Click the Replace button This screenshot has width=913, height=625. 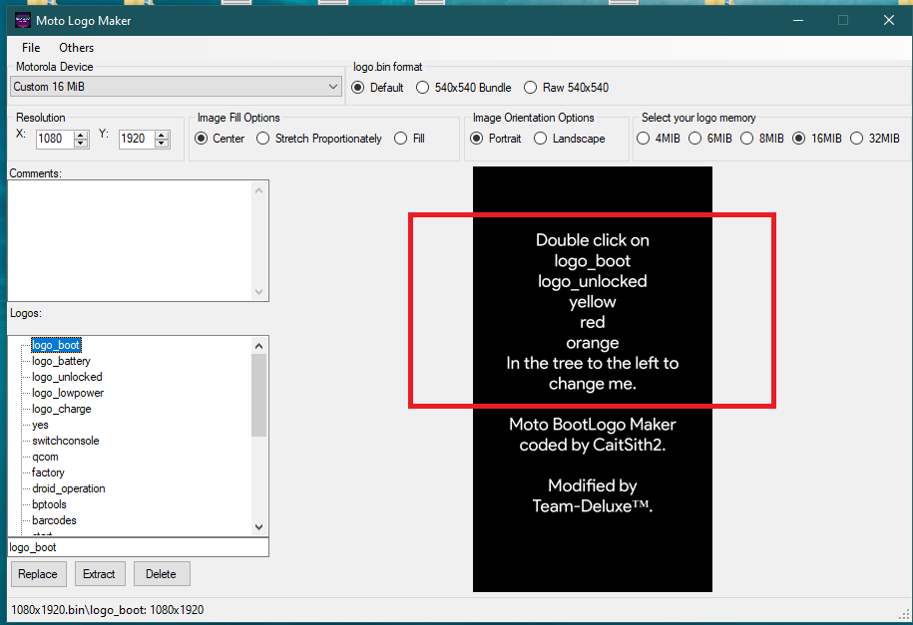[x=39, y=574]
